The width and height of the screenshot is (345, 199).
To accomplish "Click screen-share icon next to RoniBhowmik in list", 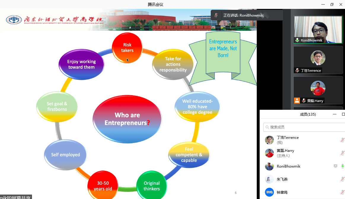I will pyautogui.click(x=336, y=166).
